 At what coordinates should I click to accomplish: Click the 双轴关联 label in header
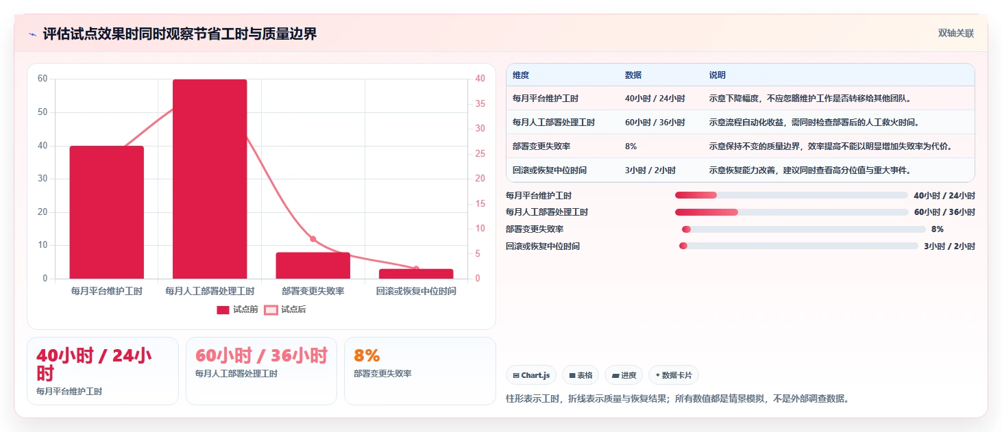click(x=956, y=33)
